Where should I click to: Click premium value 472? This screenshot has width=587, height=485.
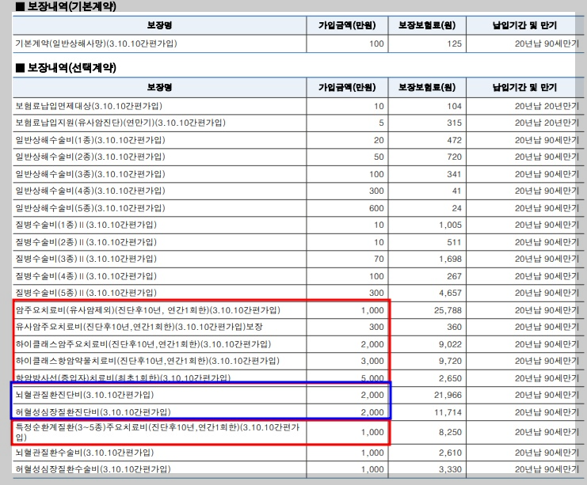[x=454, y=140]
